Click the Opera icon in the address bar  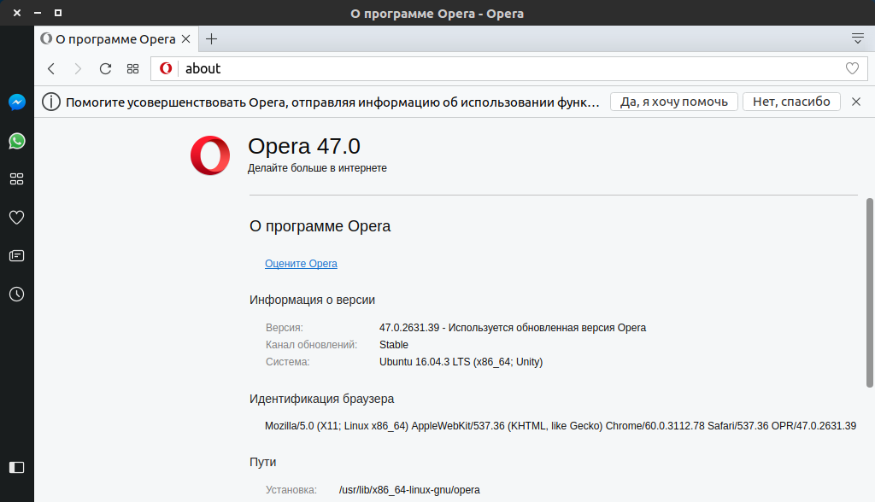pos(166,68)
